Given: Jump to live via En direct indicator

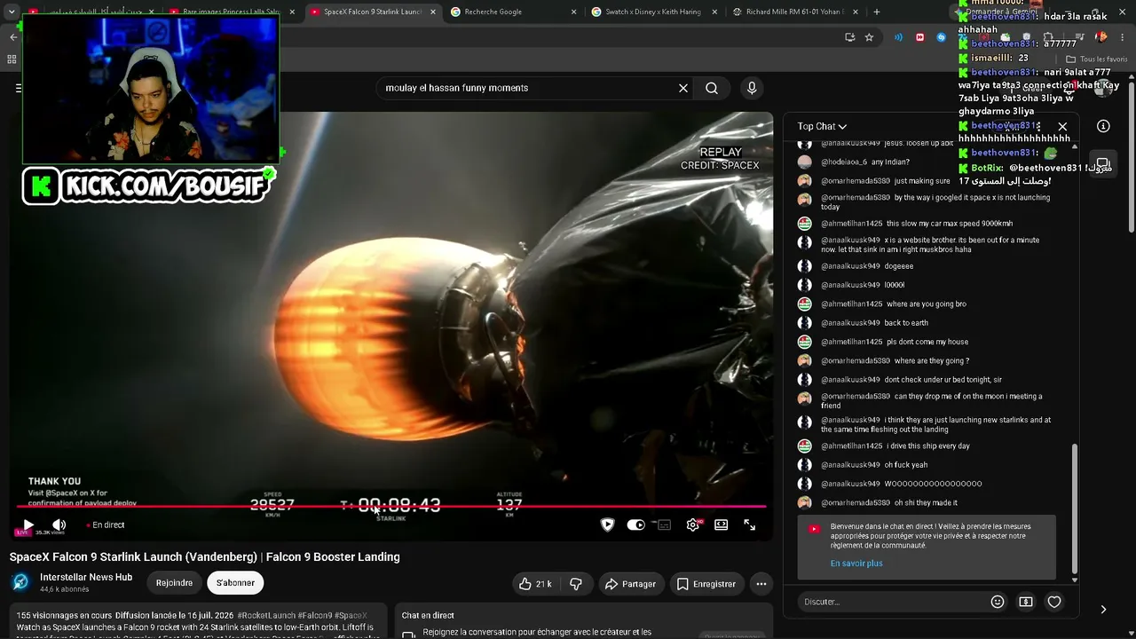Looking at the screenshot, I should 107,525.
